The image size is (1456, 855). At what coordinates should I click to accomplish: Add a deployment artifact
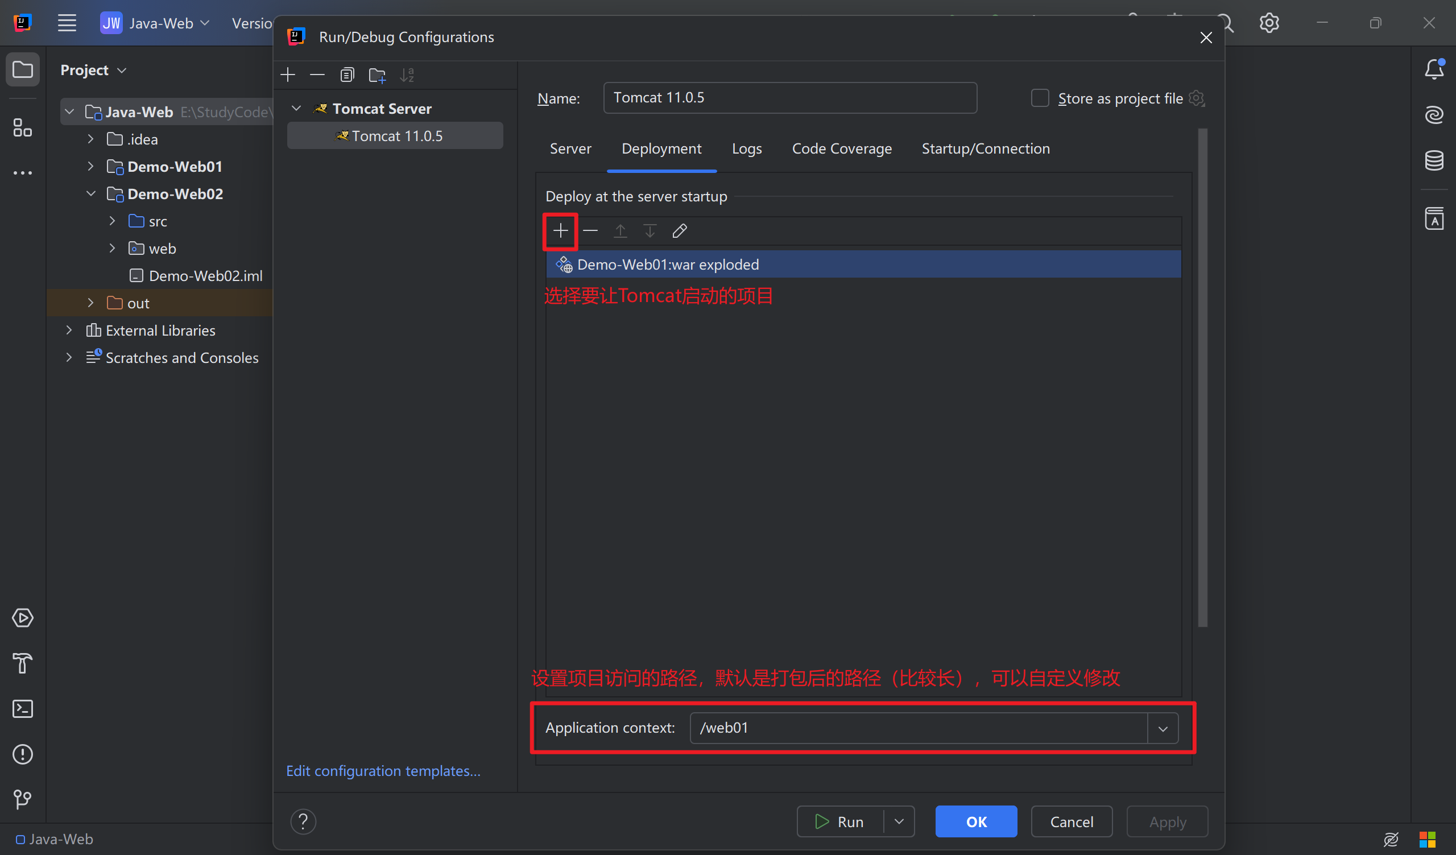tap(560, 231)
